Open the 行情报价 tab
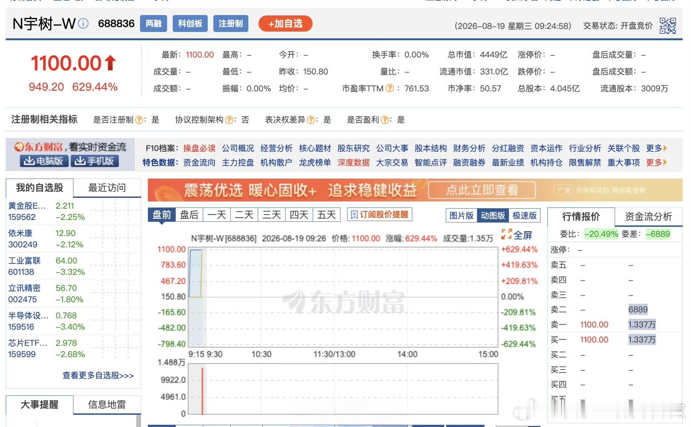The width and height of the screenshot is (691, 427). (581, 217)
